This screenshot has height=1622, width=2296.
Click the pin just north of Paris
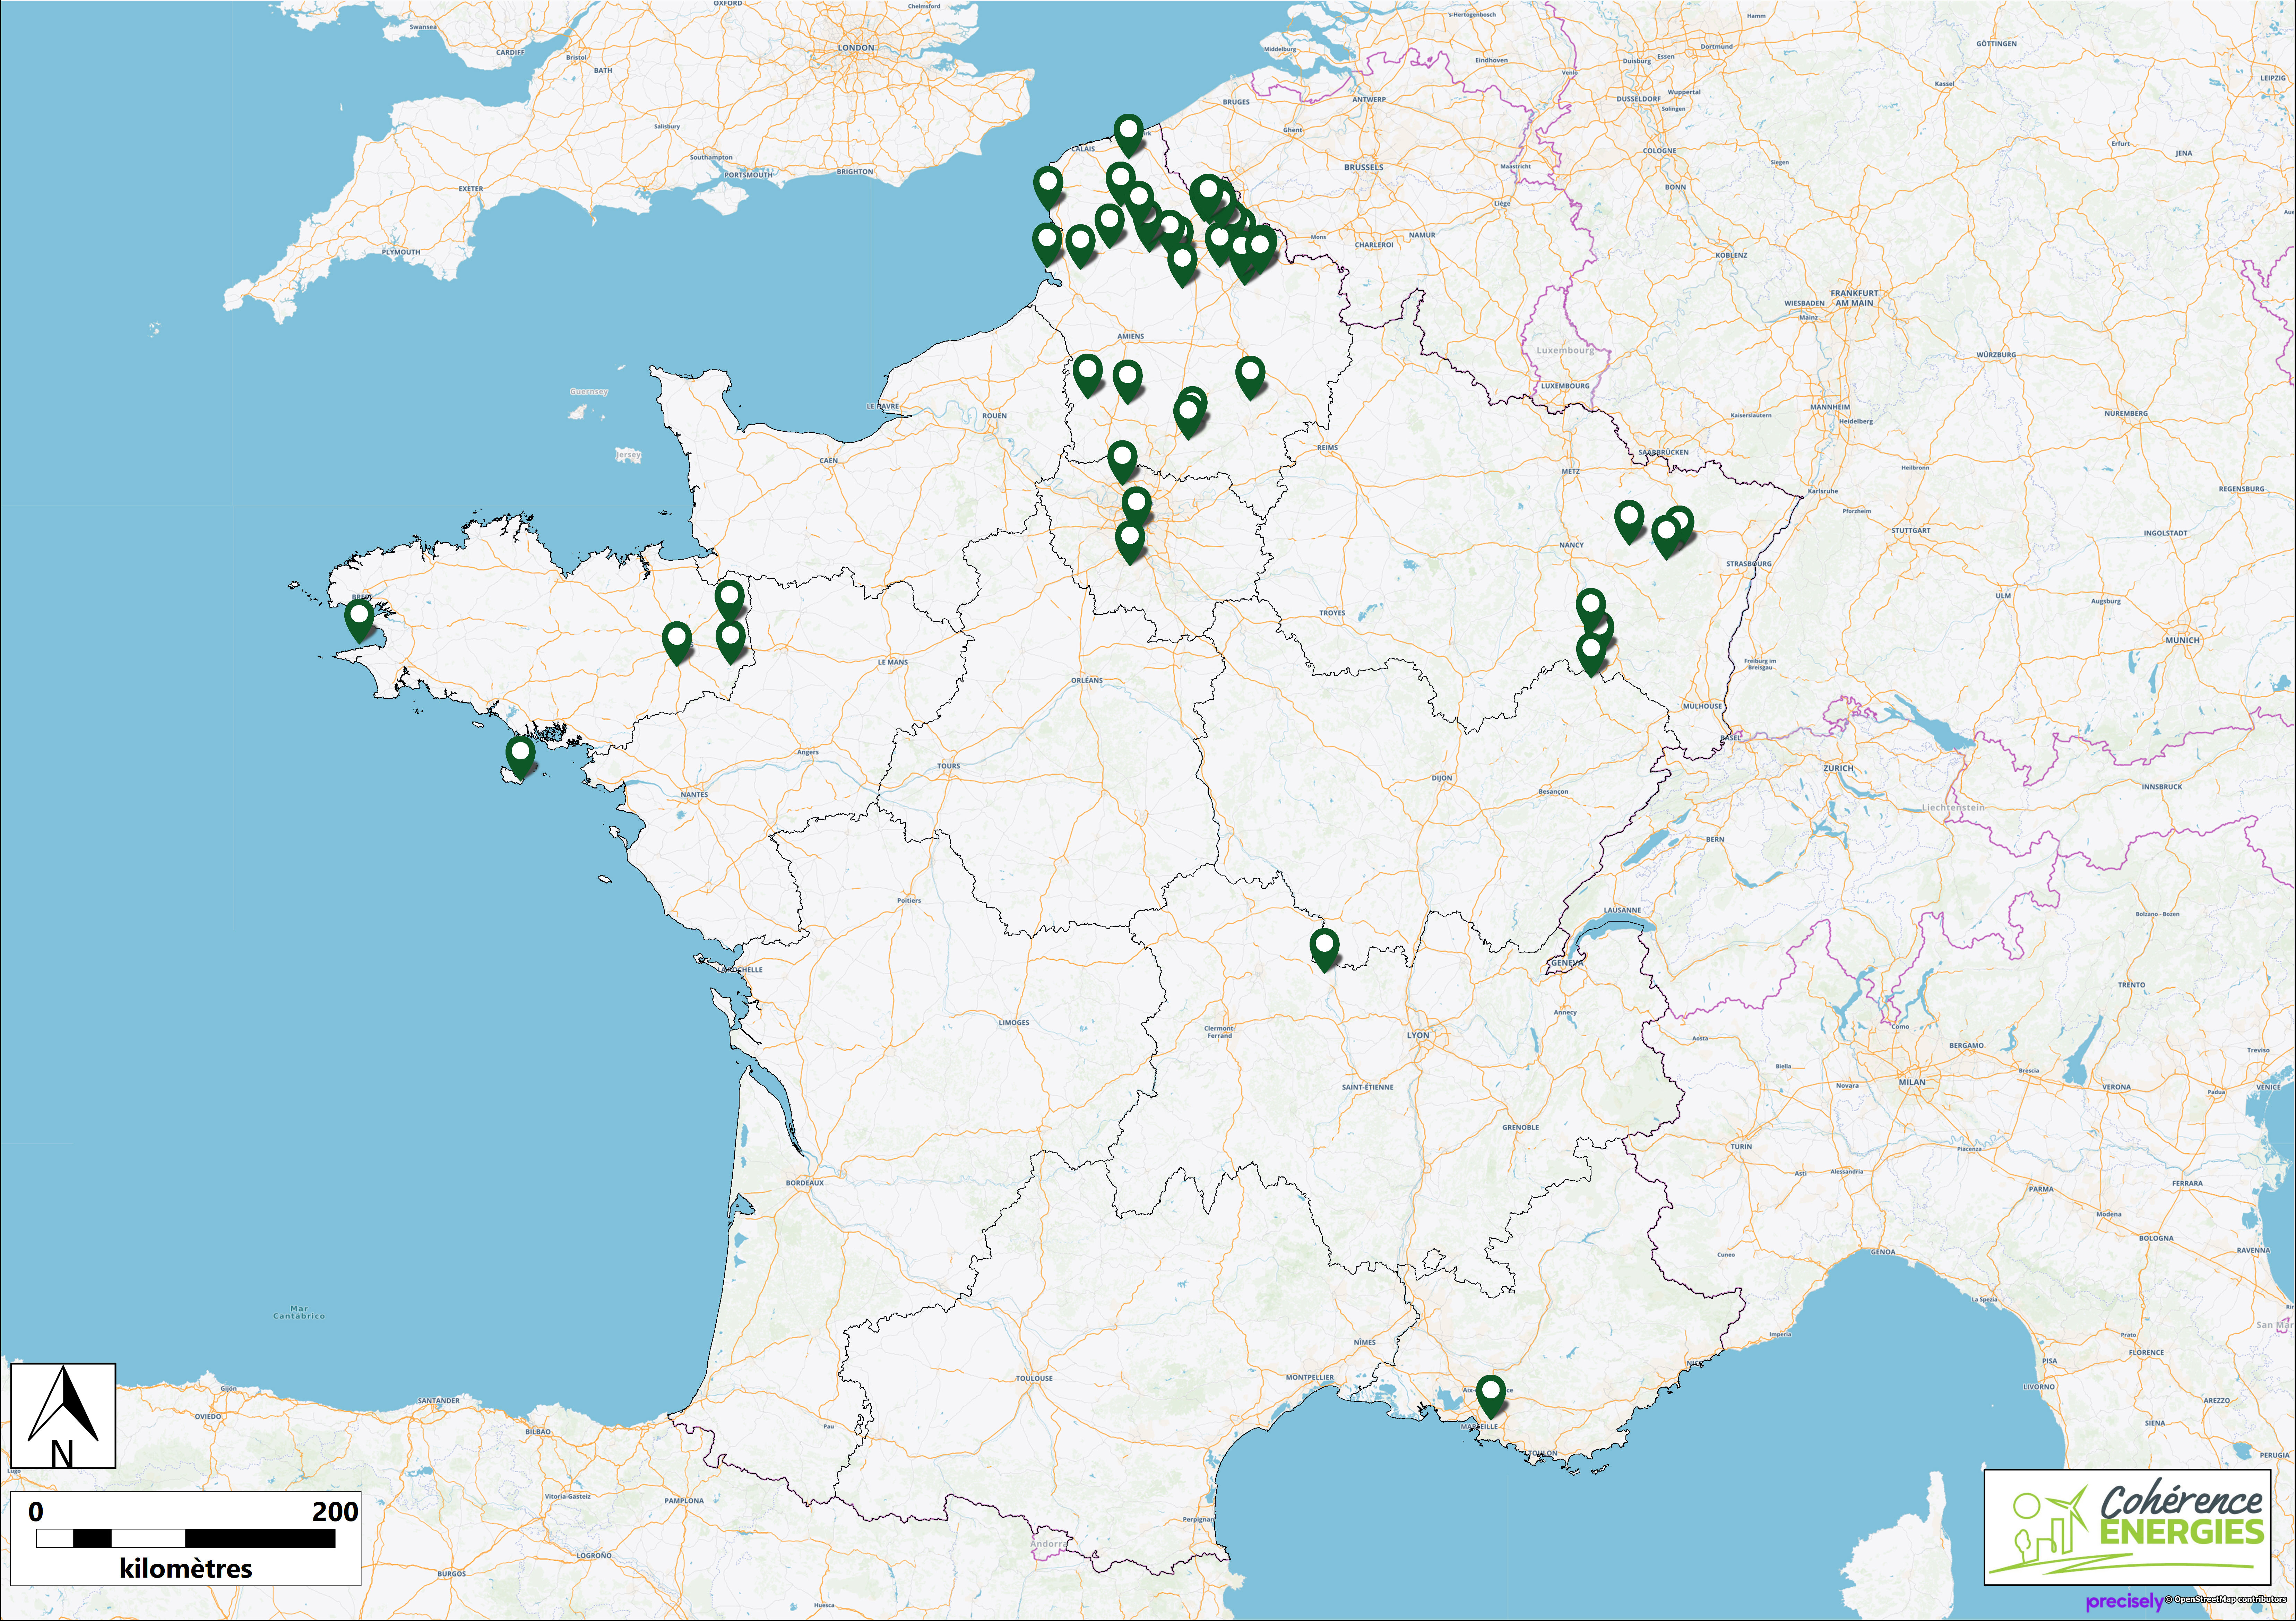point(1122,460)
